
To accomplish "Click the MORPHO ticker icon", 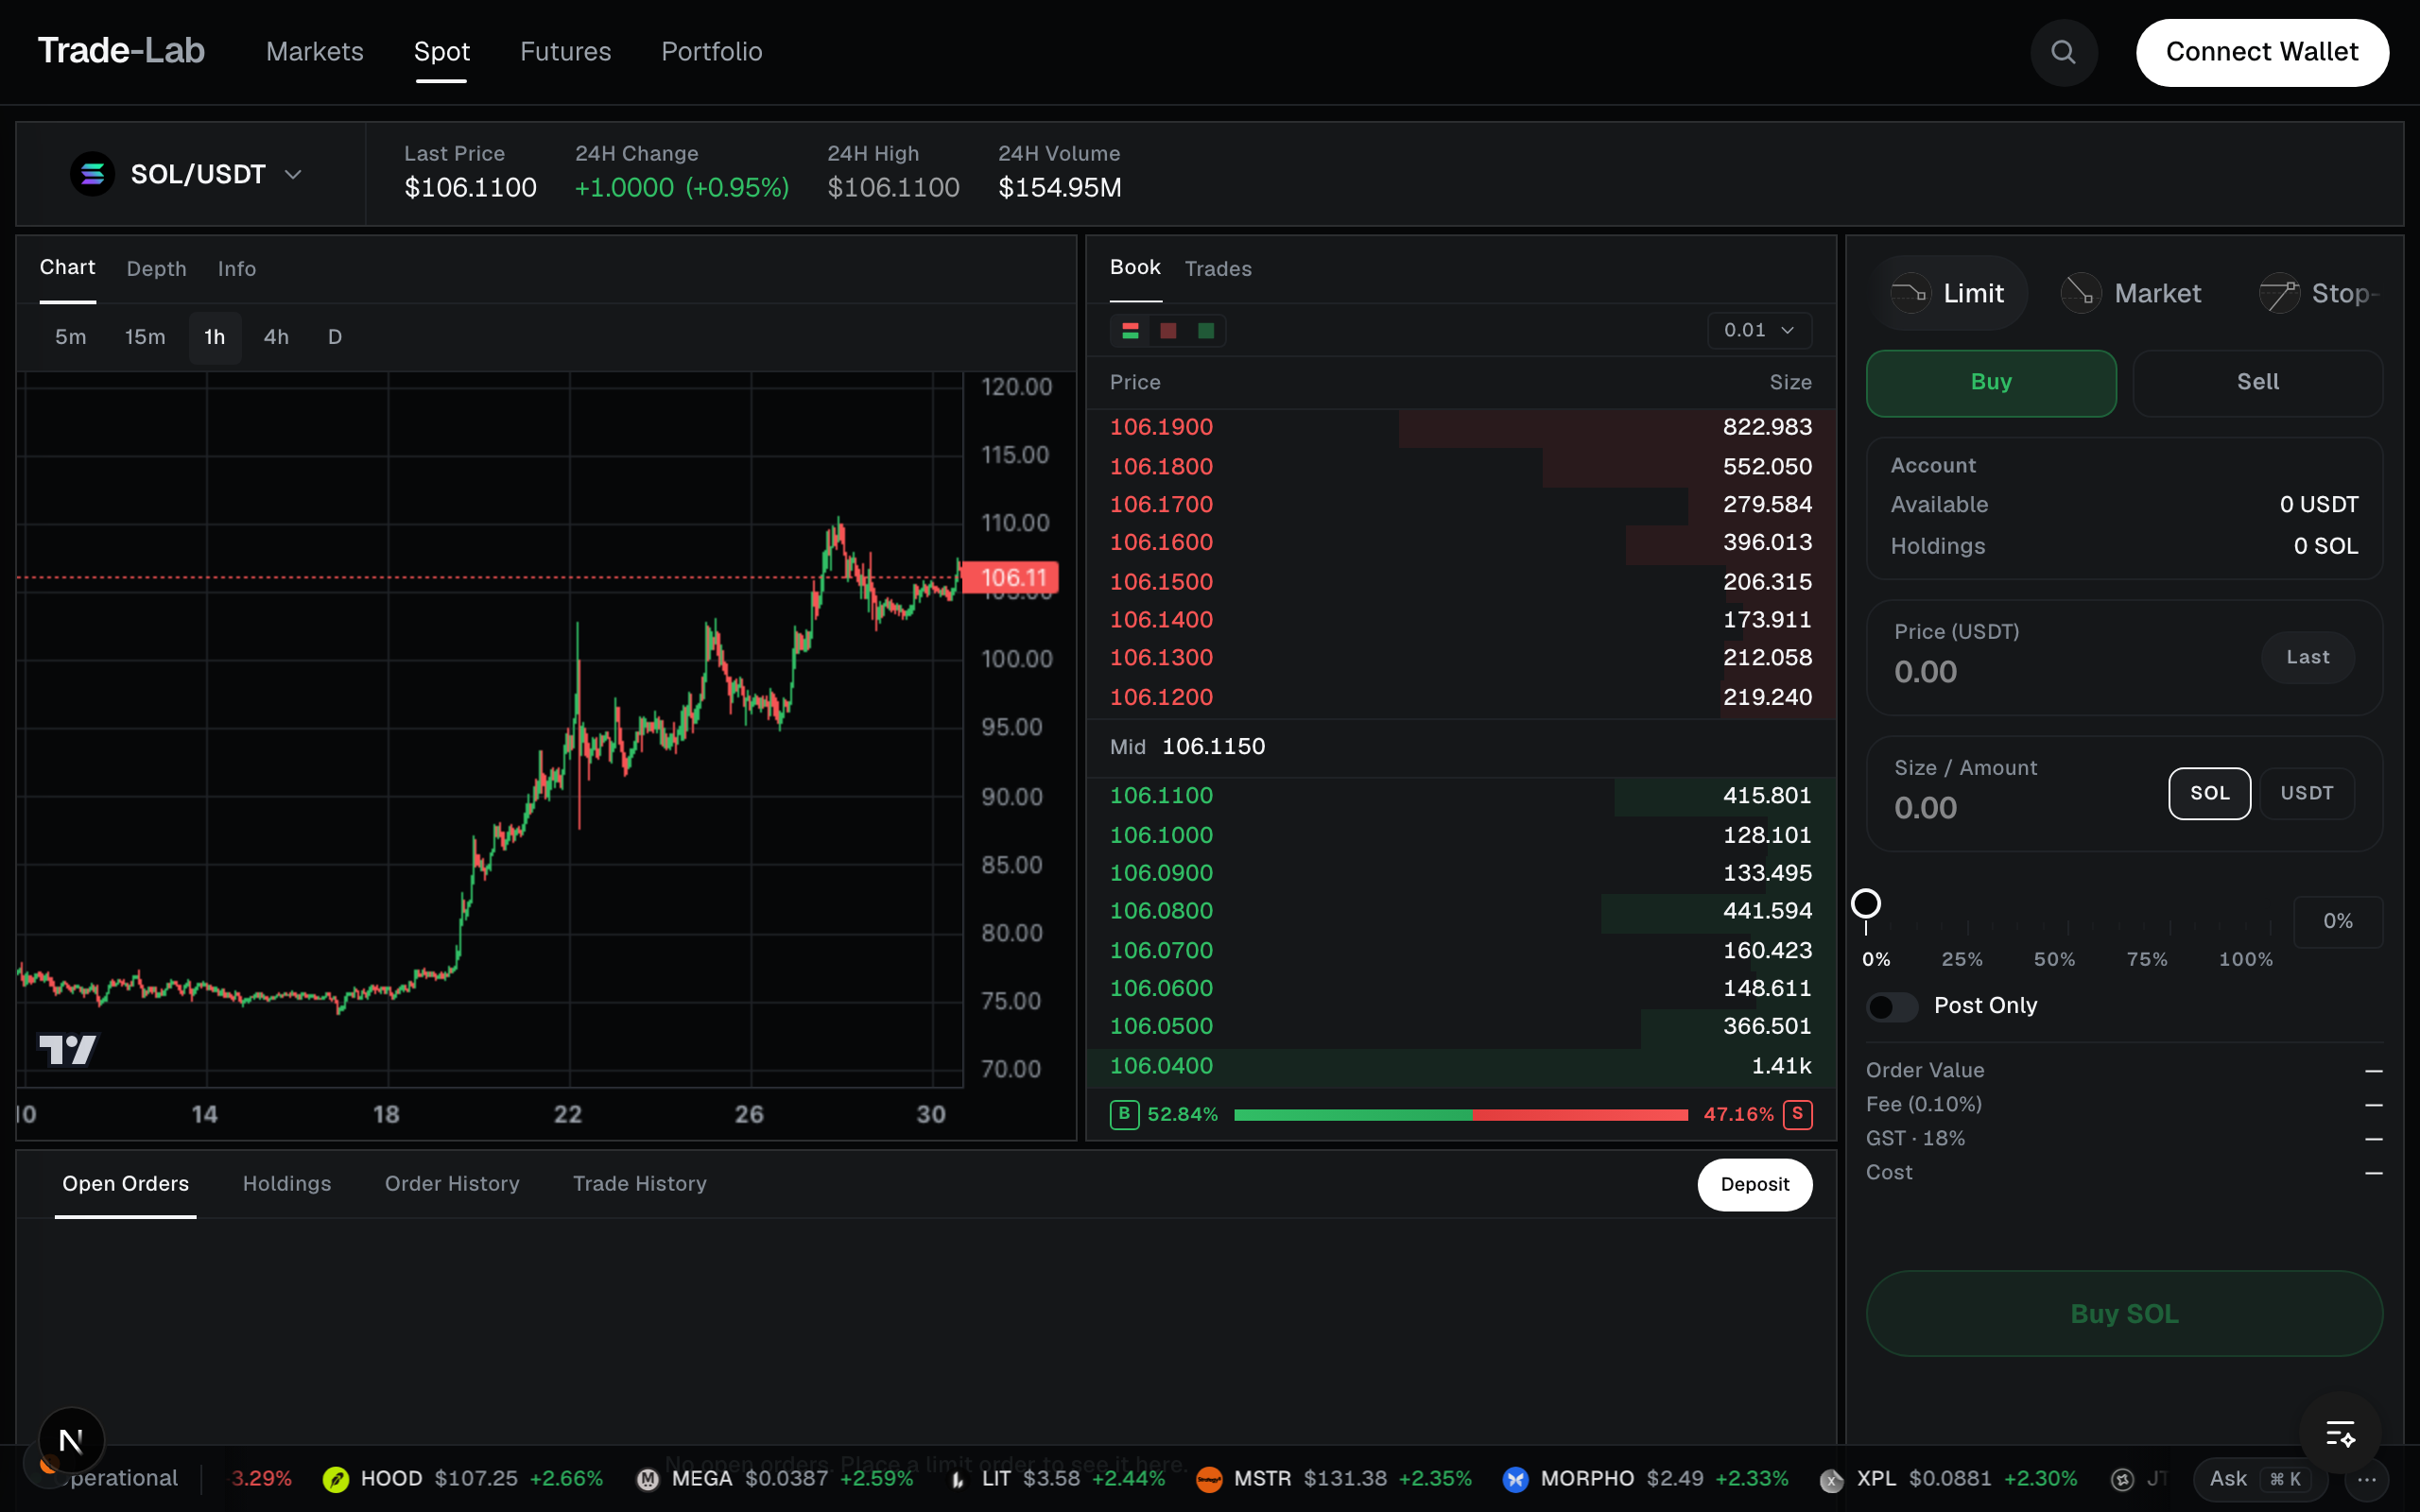I will pos(1516,1479).
